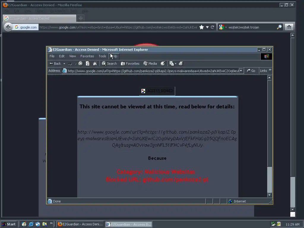Screen dimensions: 304x228
Task: Click the Category: Malicious Websites text
Action: point(156,172)
